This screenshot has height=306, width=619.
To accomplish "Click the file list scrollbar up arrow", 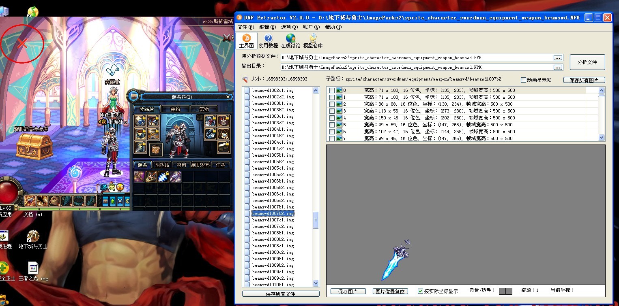I will (x=316, y=90).
